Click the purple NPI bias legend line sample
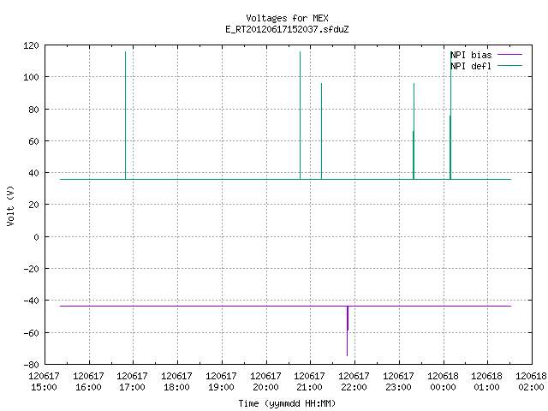The width and height of the screenshot is (548, 411). [x=509, y=55]
